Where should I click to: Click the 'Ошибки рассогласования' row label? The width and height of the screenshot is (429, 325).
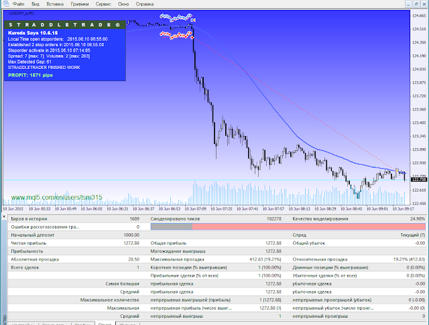[45, 226]
